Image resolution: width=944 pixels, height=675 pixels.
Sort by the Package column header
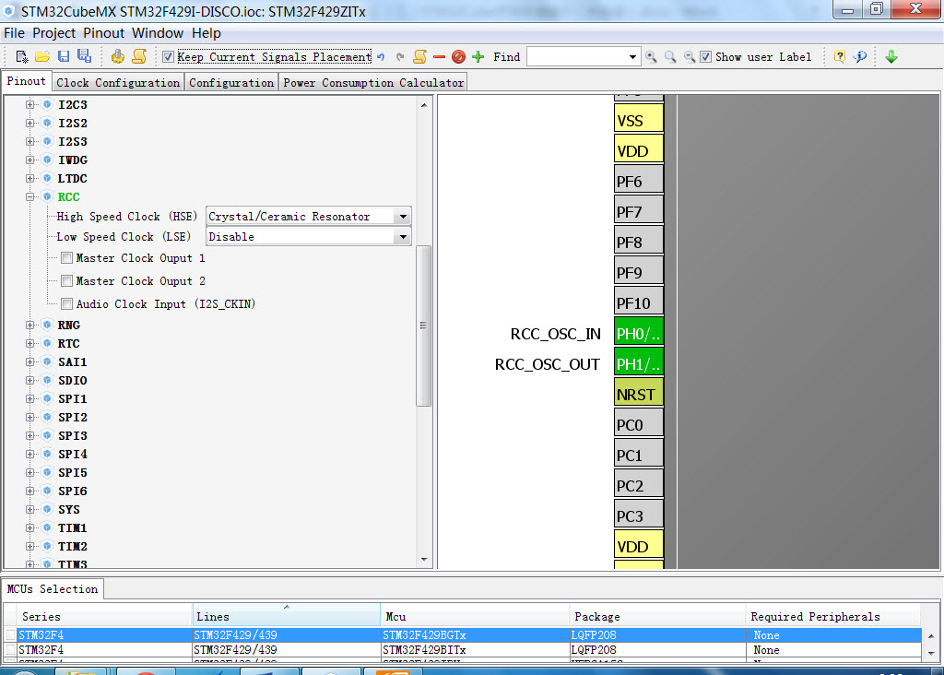[x=656, y=617]
